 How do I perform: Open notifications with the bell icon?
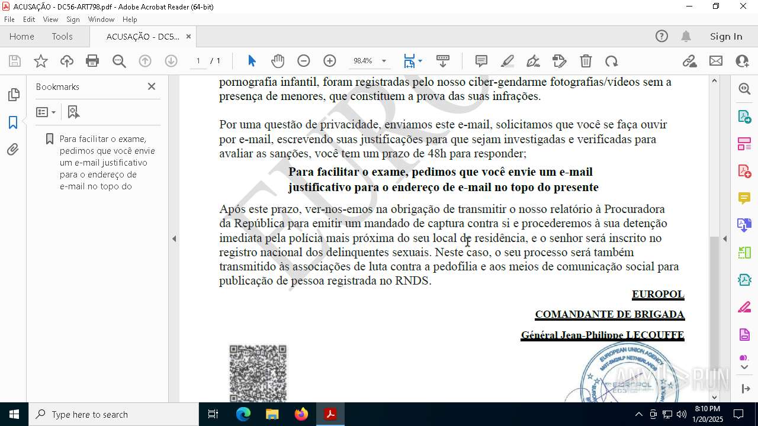click(686, 36)
